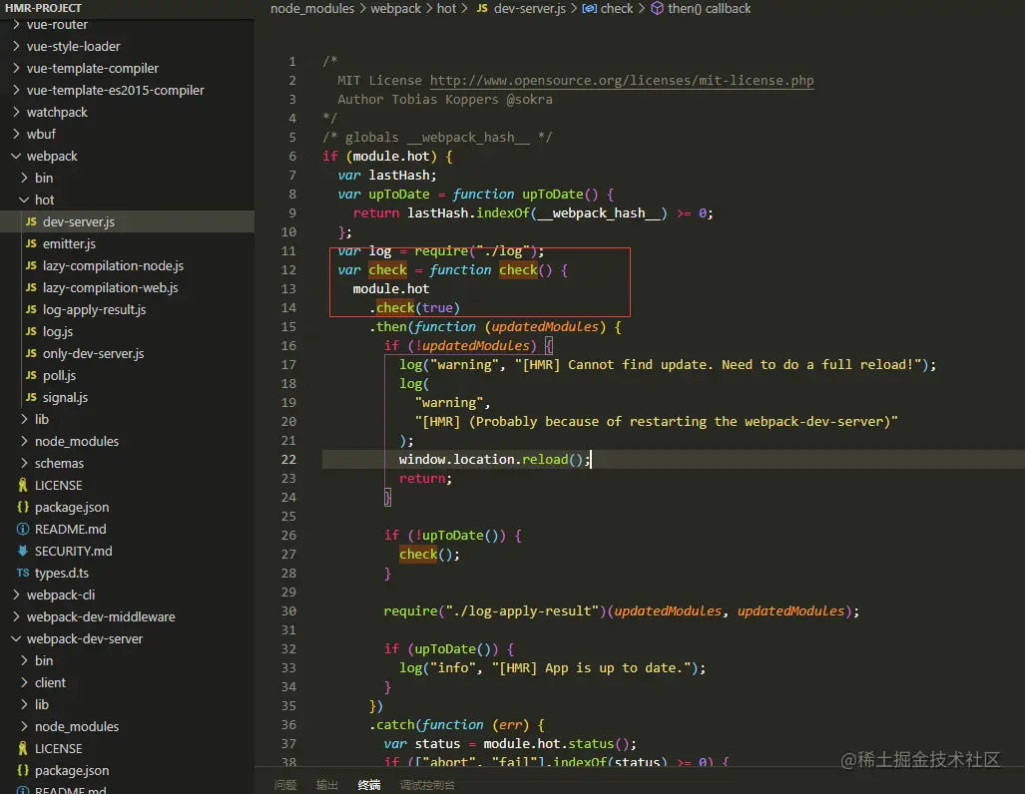Image resolution: width=1025 pixels, height=794 pixels.
Task: Click the JS icon beside lazy-compilation-web.js
Action: (x=31, y=287)
